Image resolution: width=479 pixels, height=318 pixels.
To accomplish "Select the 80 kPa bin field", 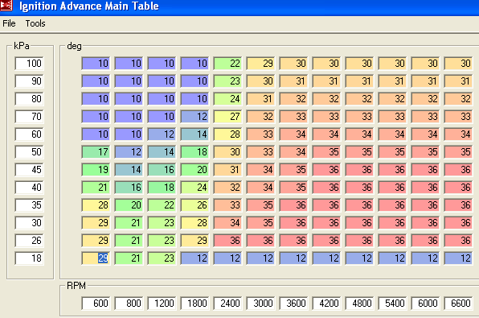I will [x=29, y=99].
